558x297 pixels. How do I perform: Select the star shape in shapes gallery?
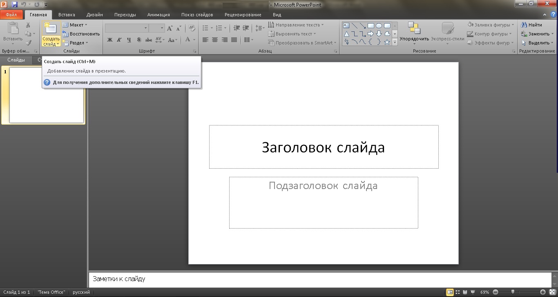click(x=387, y=42)
